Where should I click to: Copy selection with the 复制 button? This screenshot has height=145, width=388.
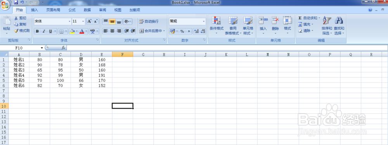(x=20, y=24)
